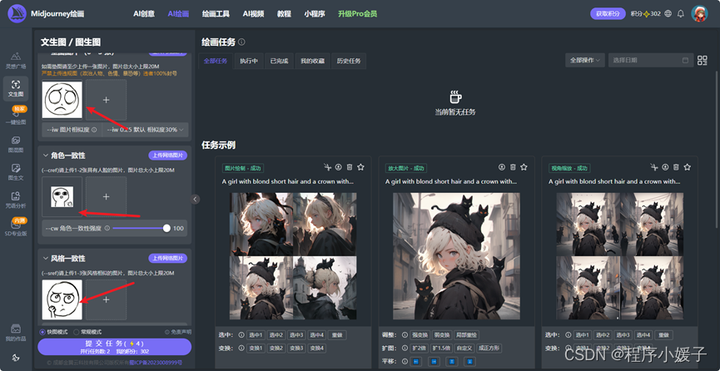Switch to the 执行中 tab
This screenshot has width=720, height=371.
(249, 61)
